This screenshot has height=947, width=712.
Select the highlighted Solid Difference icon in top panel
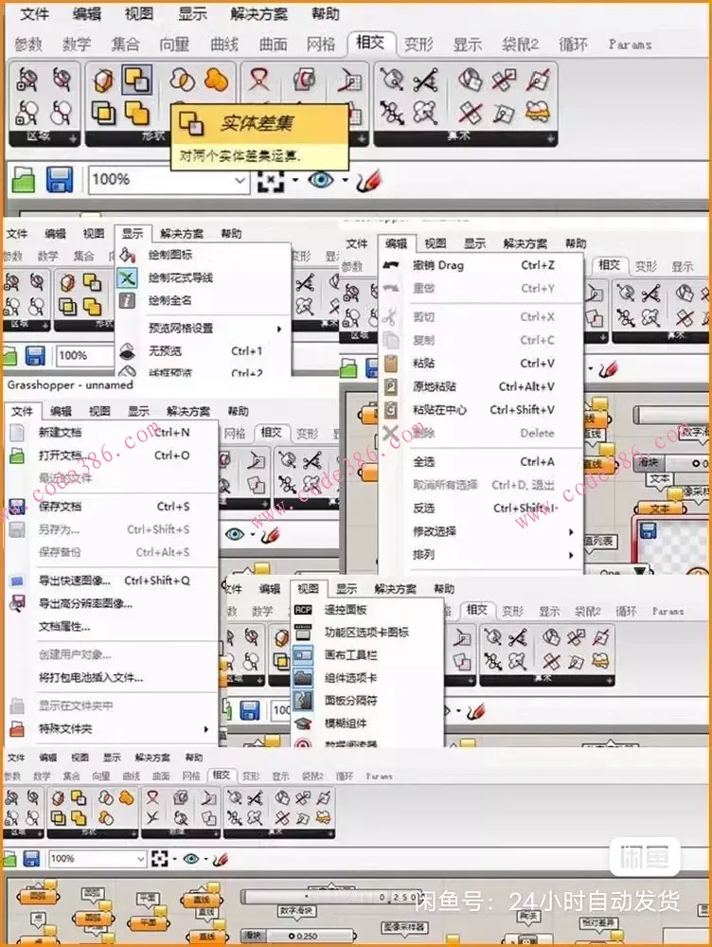point(136,80)
